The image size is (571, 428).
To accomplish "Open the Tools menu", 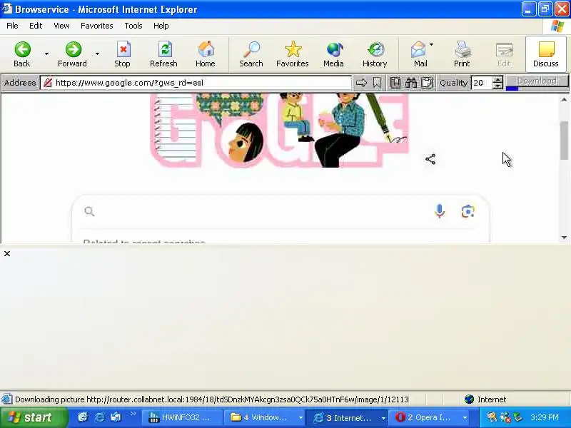I will point(133,26).
